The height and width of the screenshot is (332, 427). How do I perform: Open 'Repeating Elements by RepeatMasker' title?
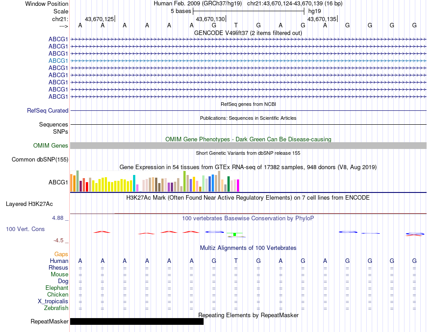pos(248,315)
